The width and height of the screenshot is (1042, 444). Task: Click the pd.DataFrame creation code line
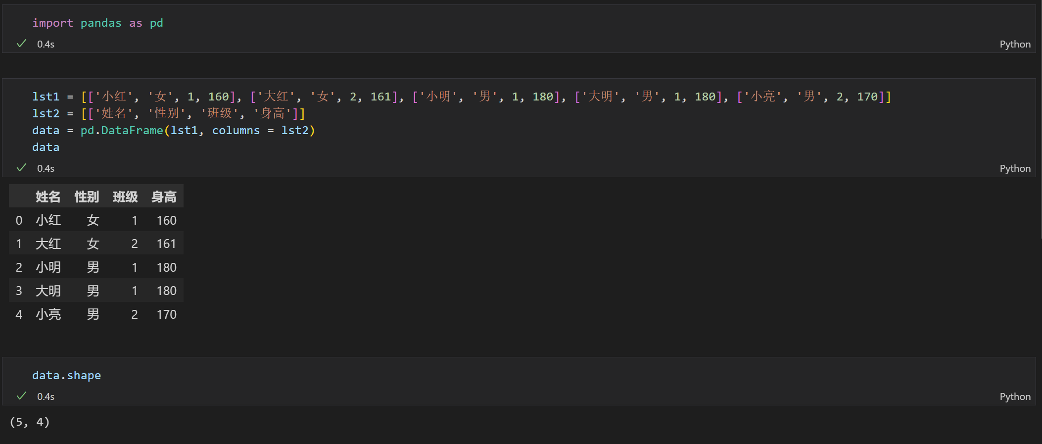tap(174, 130)
